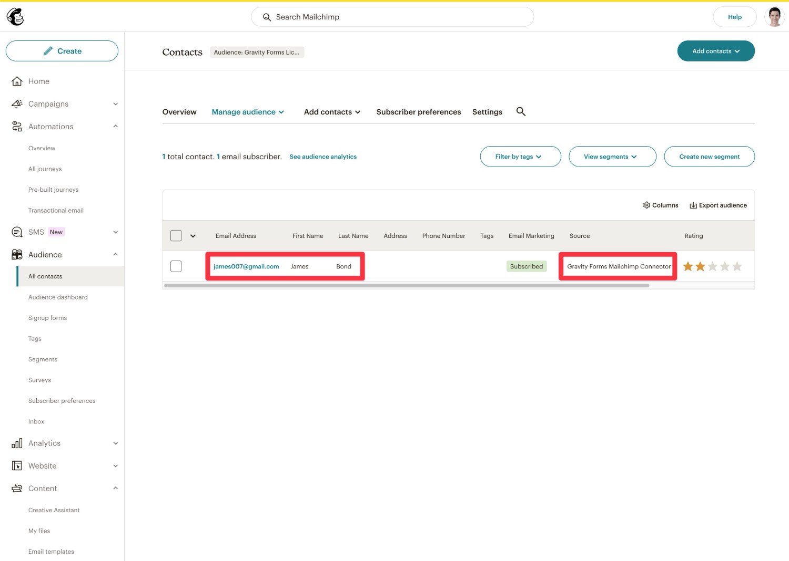The width and height of the screenshot is (789, 561).
Task: Click the Rating column header
Action: 693,236
